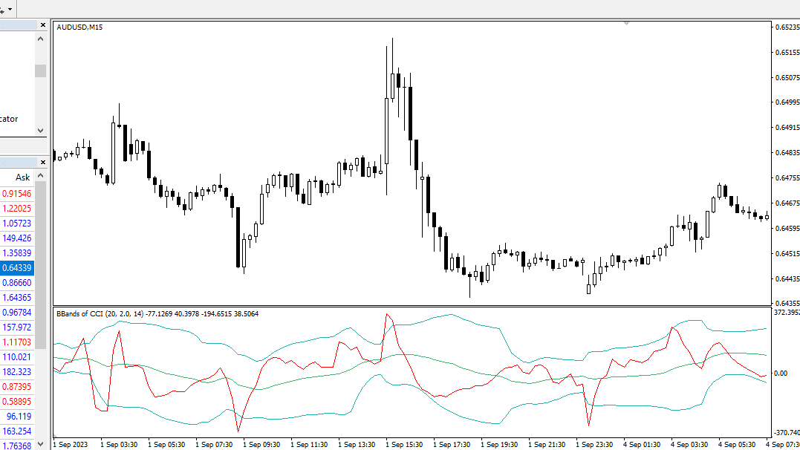
Task: Click Navigator panel scroll-down arrow
Action: 41,131
